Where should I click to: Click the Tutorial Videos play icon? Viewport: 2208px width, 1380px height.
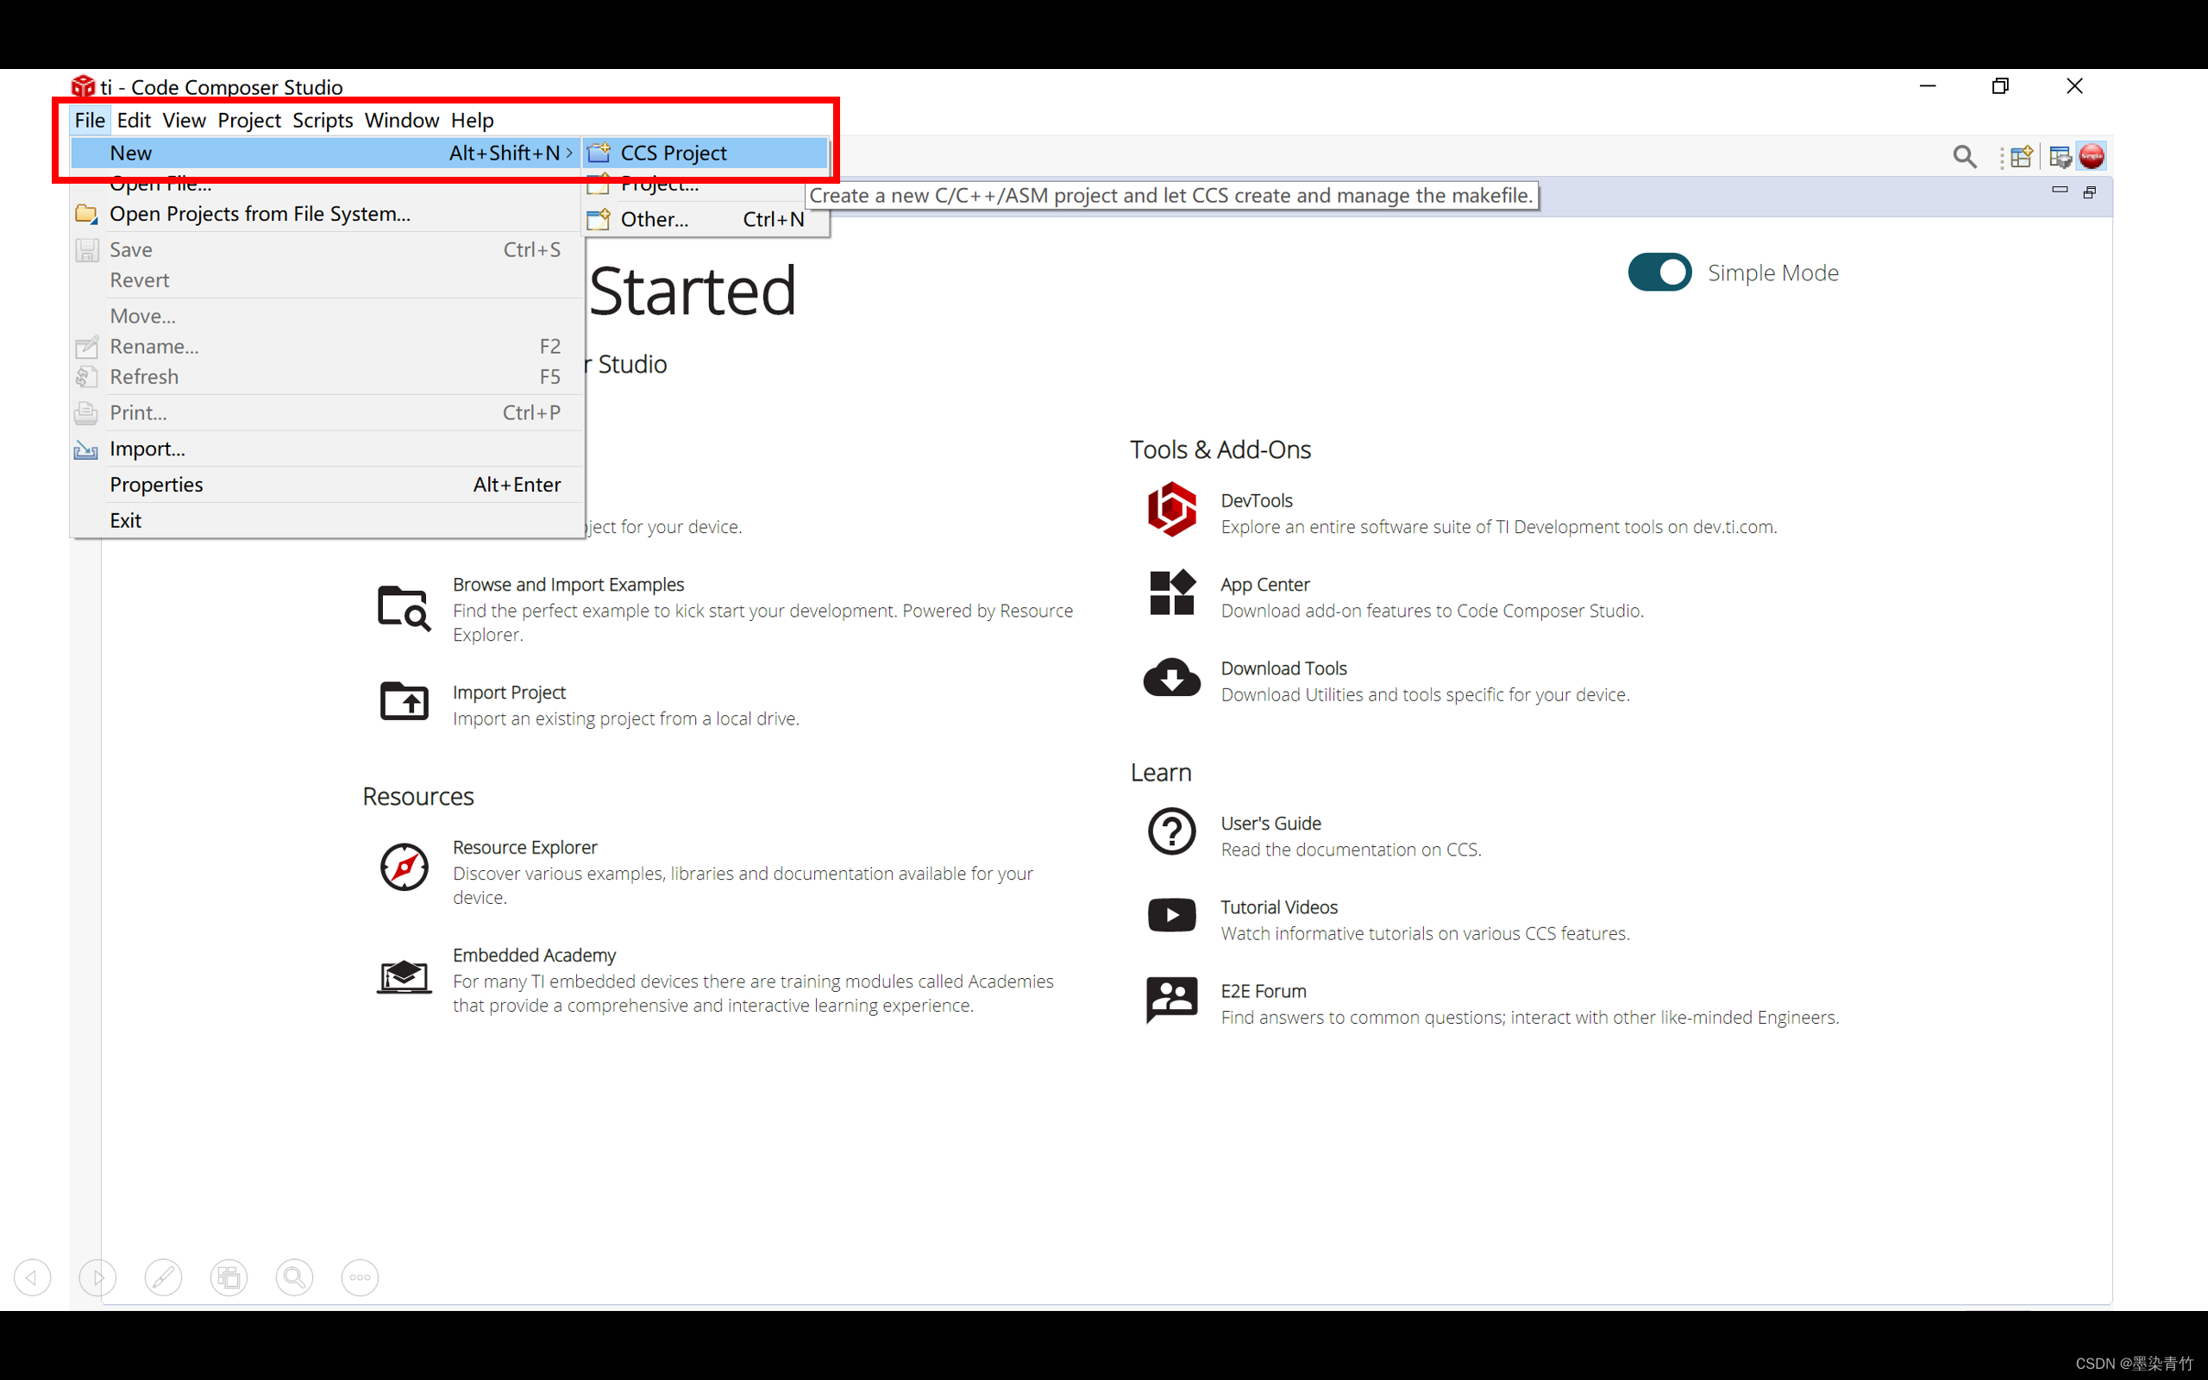pyautogui.click(x=1171, y=915)
